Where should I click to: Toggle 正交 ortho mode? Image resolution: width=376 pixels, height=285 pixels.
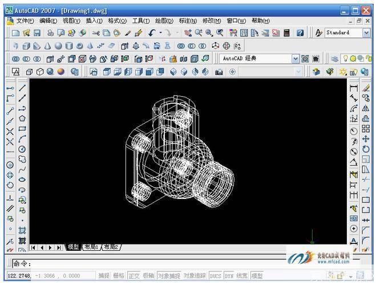(x=134, y=276)
